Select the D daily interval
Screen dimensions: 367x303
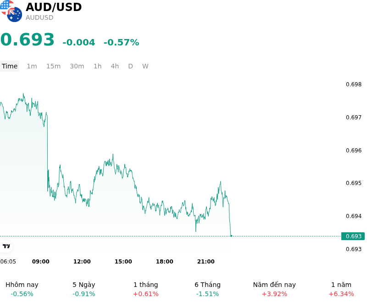point(131,66)
